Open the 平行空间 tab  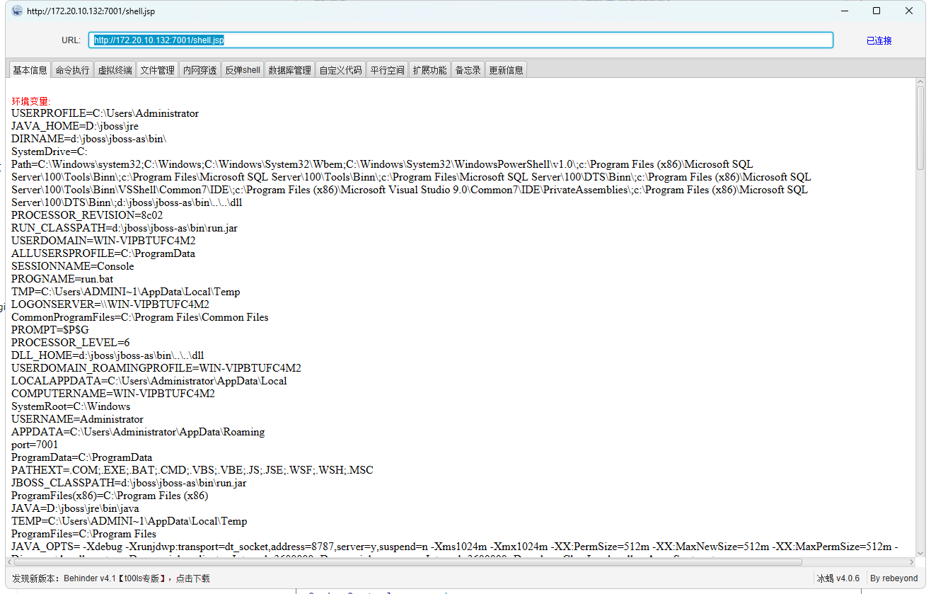click(387, 70)
